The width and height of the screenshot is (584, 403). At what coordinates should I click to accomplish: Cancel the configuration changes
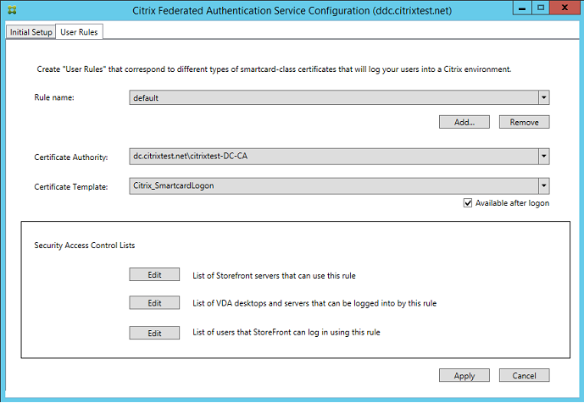(524, 375)
